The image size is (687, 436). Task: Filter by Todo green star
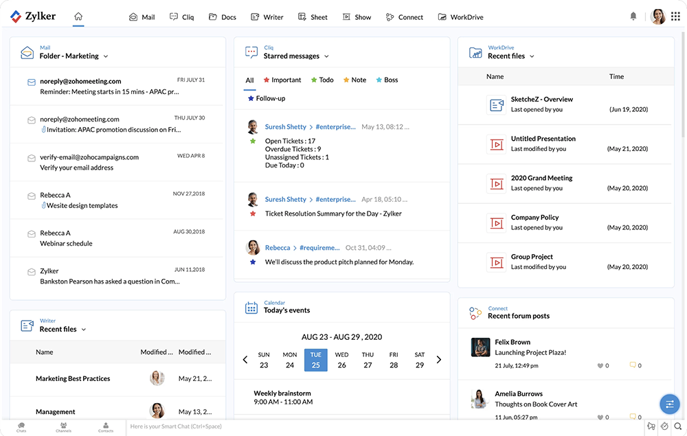(x=322, y=80)
